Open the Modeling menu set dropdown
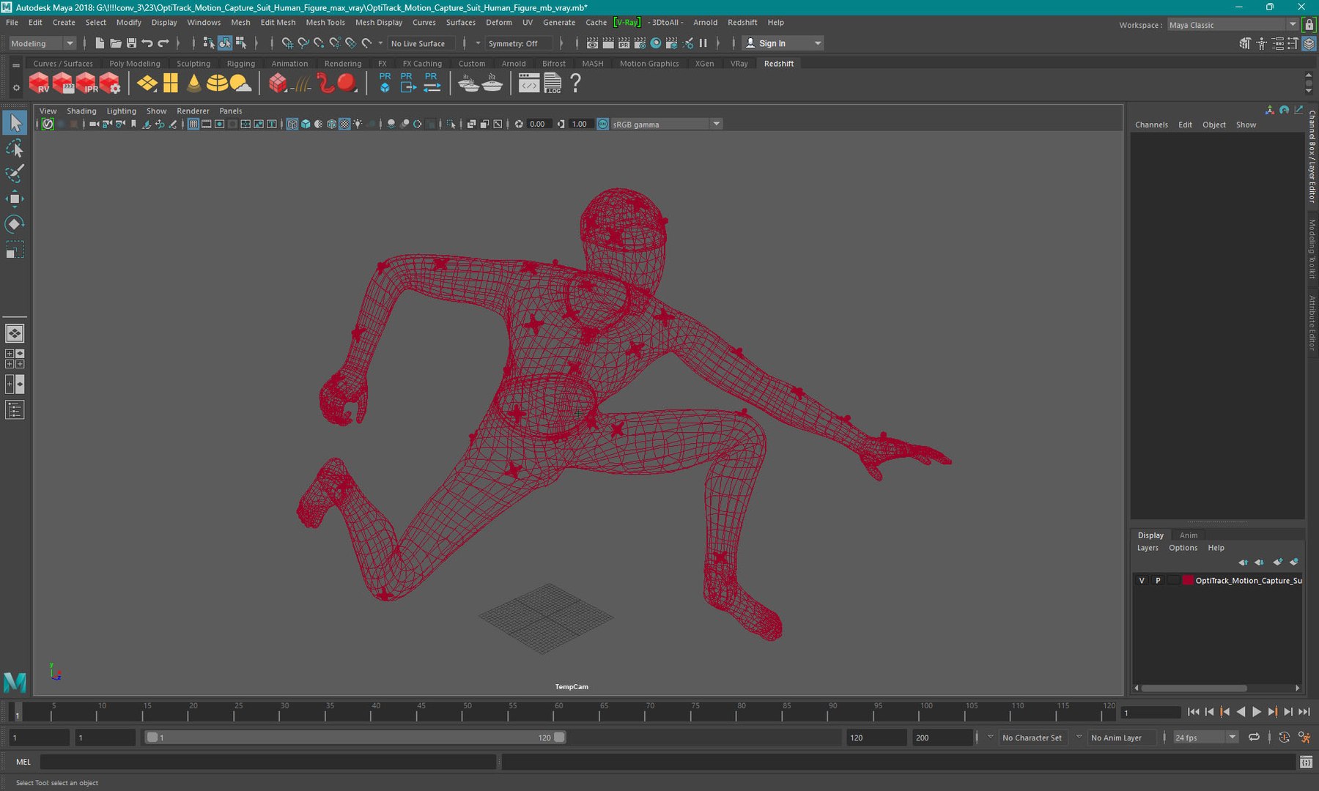This screenshot has width=1319, height=791. click(x=42, y=43)
